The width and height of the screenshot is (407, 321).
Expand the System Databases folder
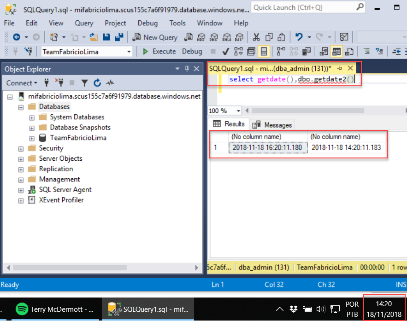(32, 117)
